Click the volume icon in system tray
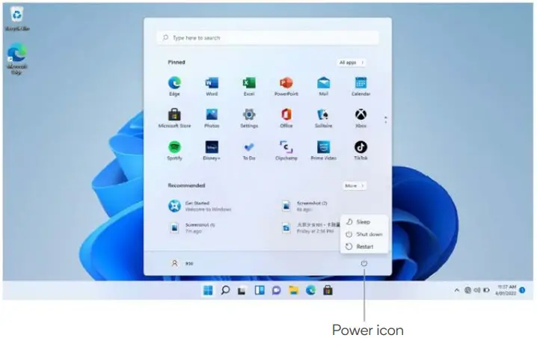The image size is (537, 338). click(x=476, y=290)
